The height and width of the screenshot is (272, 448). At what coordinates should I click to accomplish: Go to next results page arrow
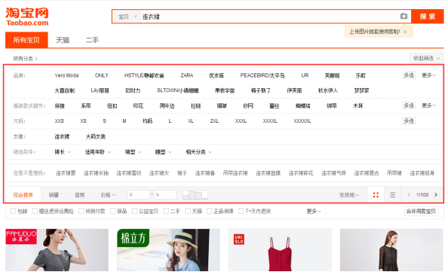(x=436, y=195)
